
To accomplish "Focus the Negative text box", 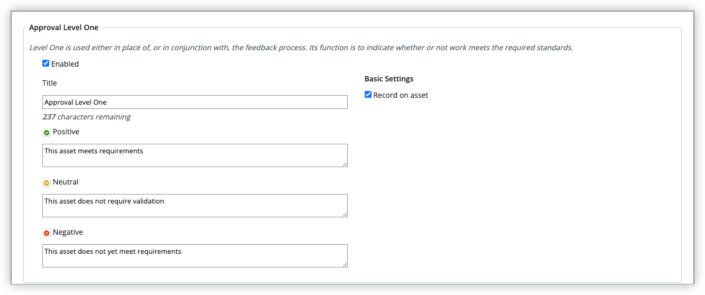I will [195, 256].
